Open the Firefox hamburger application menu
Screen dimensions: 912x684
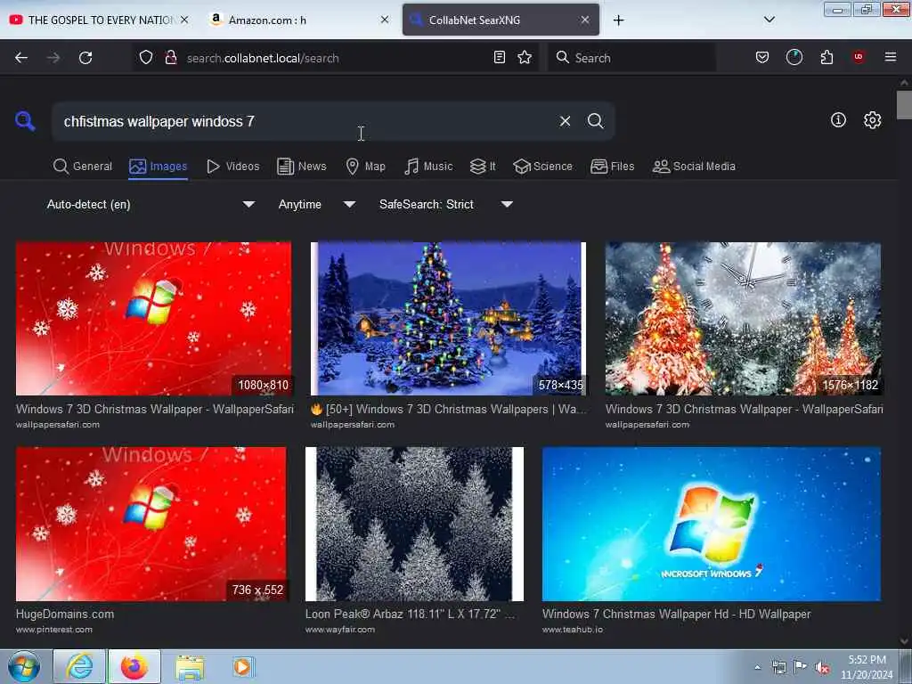tap(890, 57)
